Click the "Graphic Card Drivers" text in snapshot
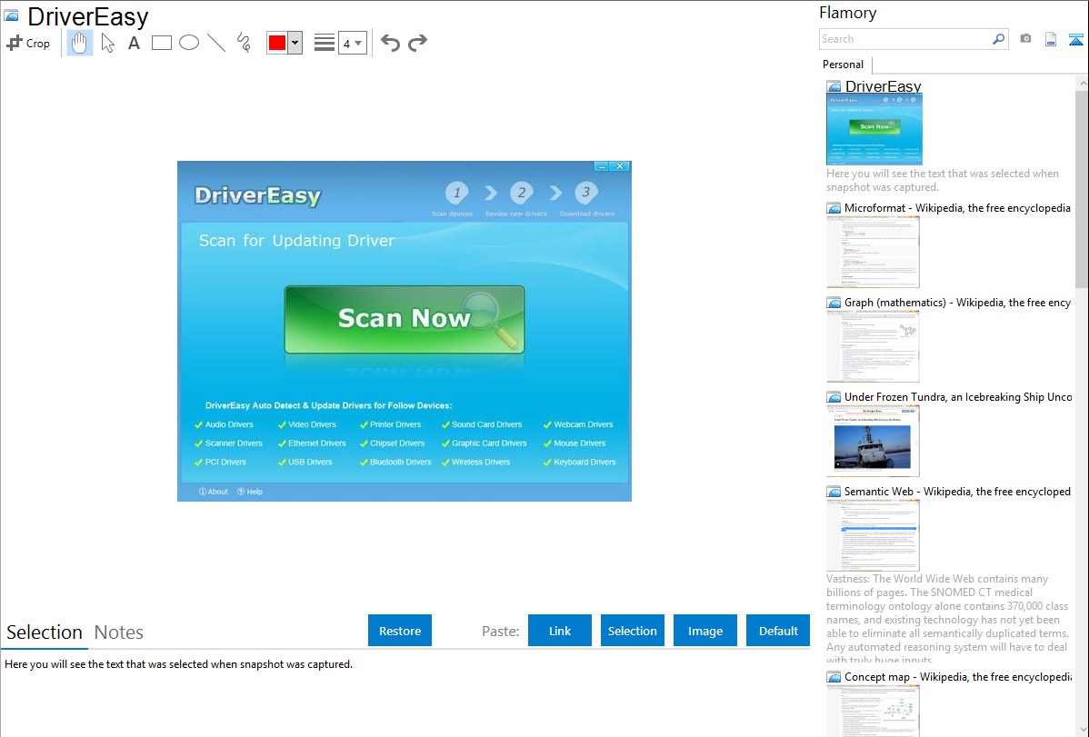This screenshot has width=1089, height=737. (x=489, y=443)
